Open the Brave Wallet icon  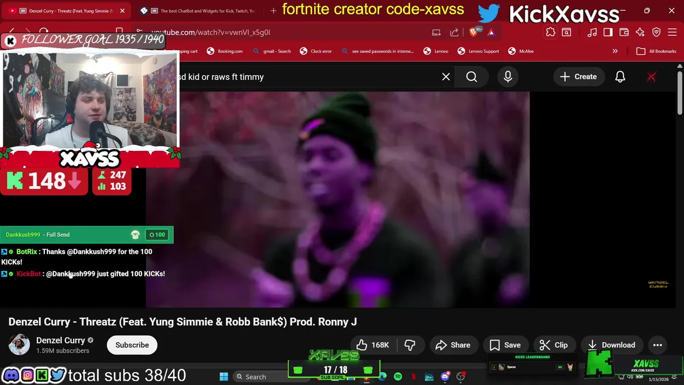(x=624, y=32)
